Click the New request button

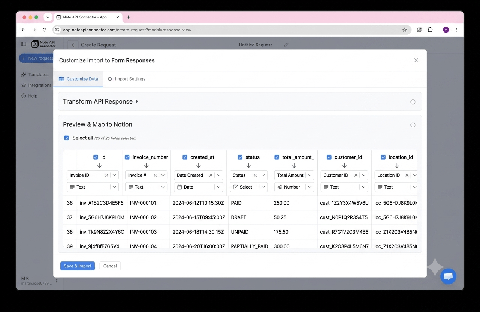click(36, 58)
